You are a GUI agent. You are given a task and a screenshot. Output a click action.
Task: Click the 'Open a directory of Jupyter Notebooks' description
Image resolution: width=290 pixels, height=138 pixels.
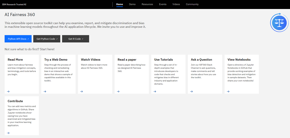coord(241,73)
